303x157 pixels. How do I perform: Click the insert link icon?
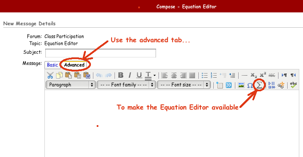281,85
